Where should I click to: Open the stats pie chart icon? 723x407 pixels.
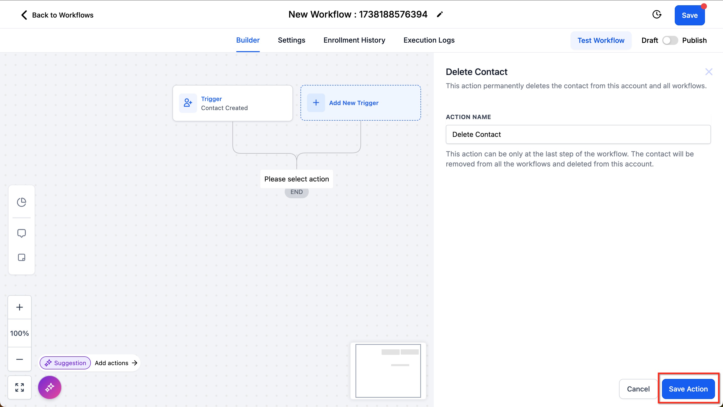pos(21,202)
